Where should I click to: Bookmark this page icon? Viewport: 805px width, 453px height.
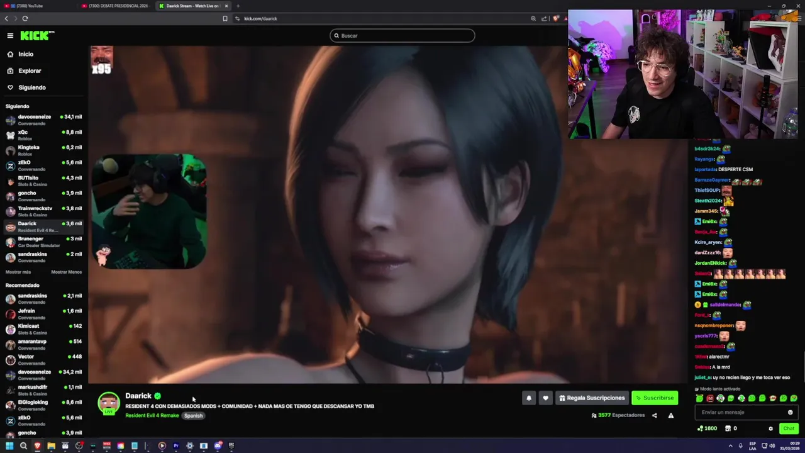click(225, 18)
